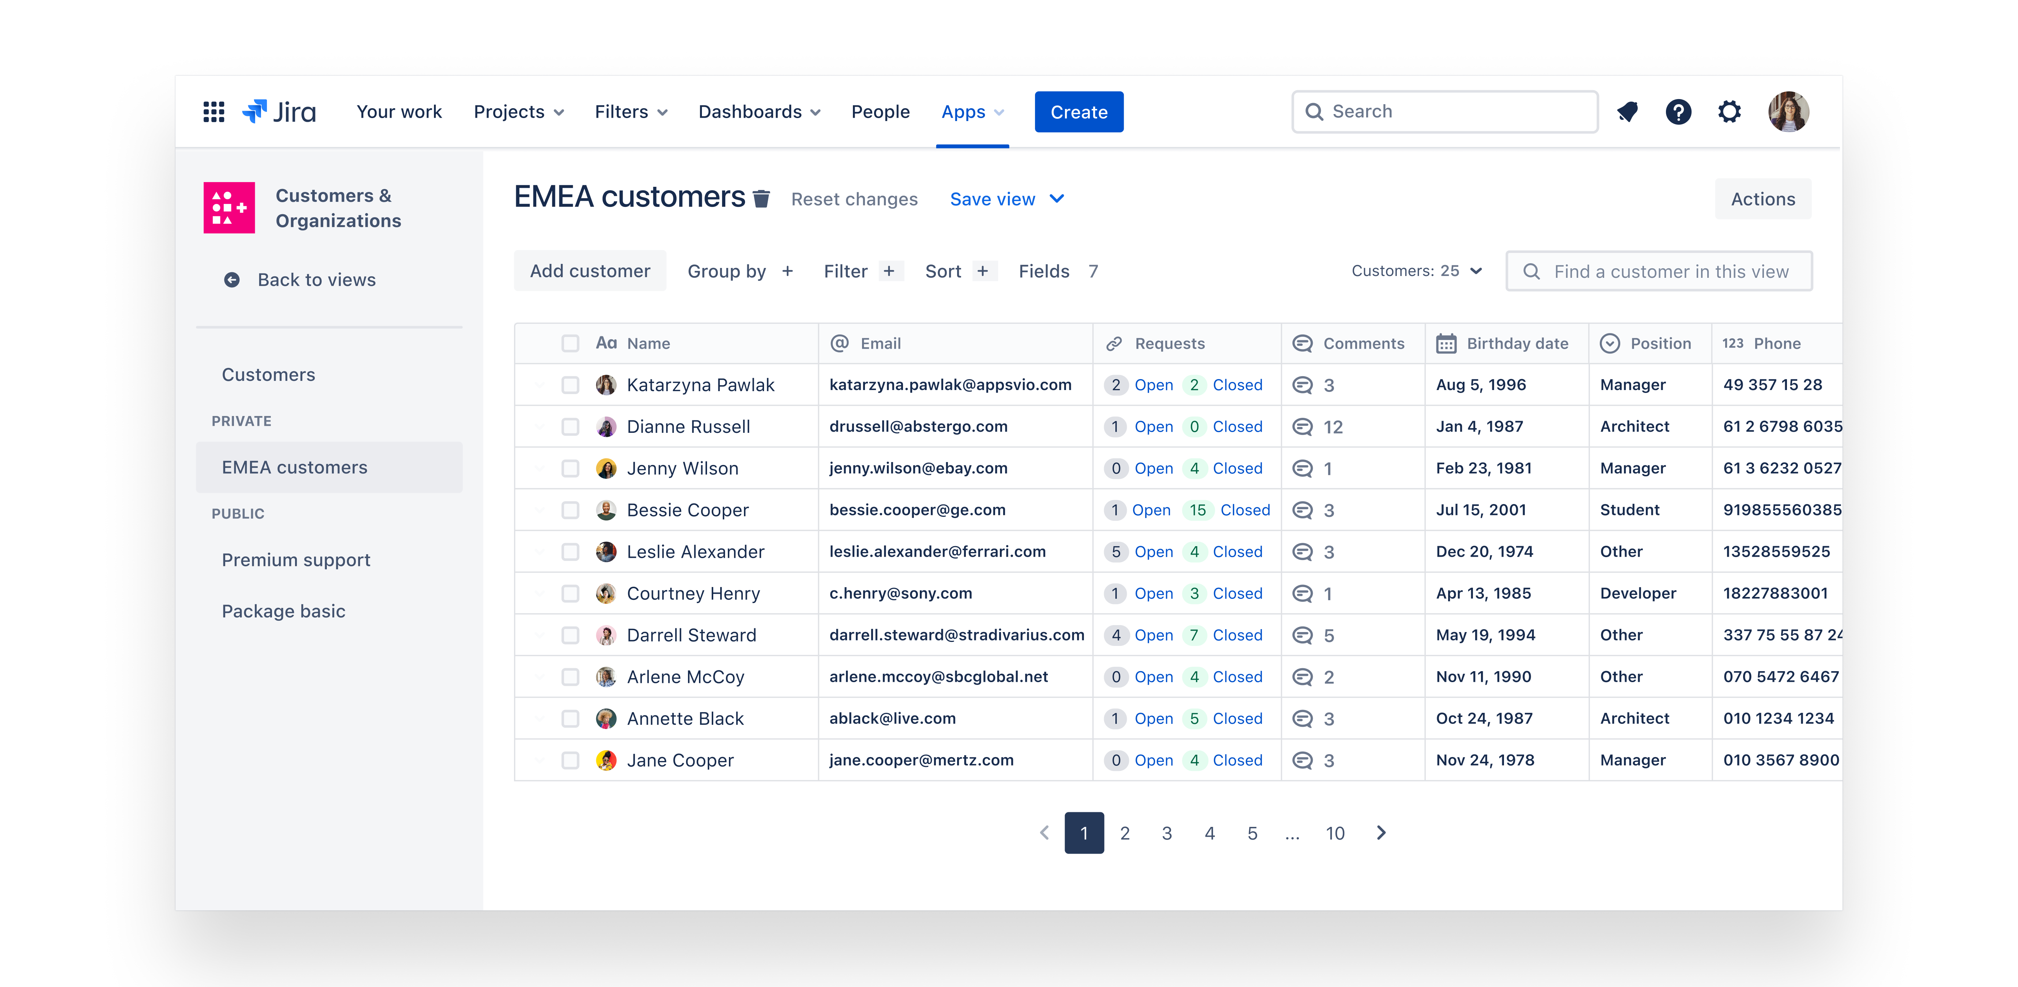Image resolution: width=2018 pixels, height=987 pixels.
Task: Check the box for Katarzyna Pawlak
Action: click(570, 385)
